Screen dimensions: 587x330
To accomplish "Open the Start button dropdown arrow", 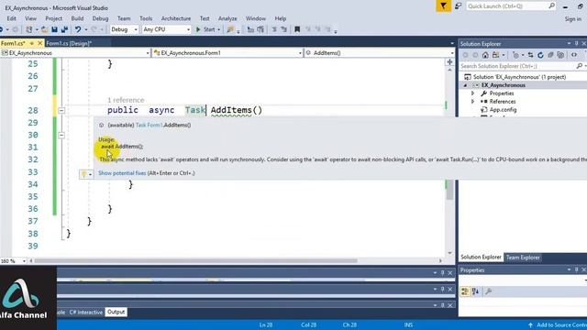I will pyautogui.click(x=218, y=29).
